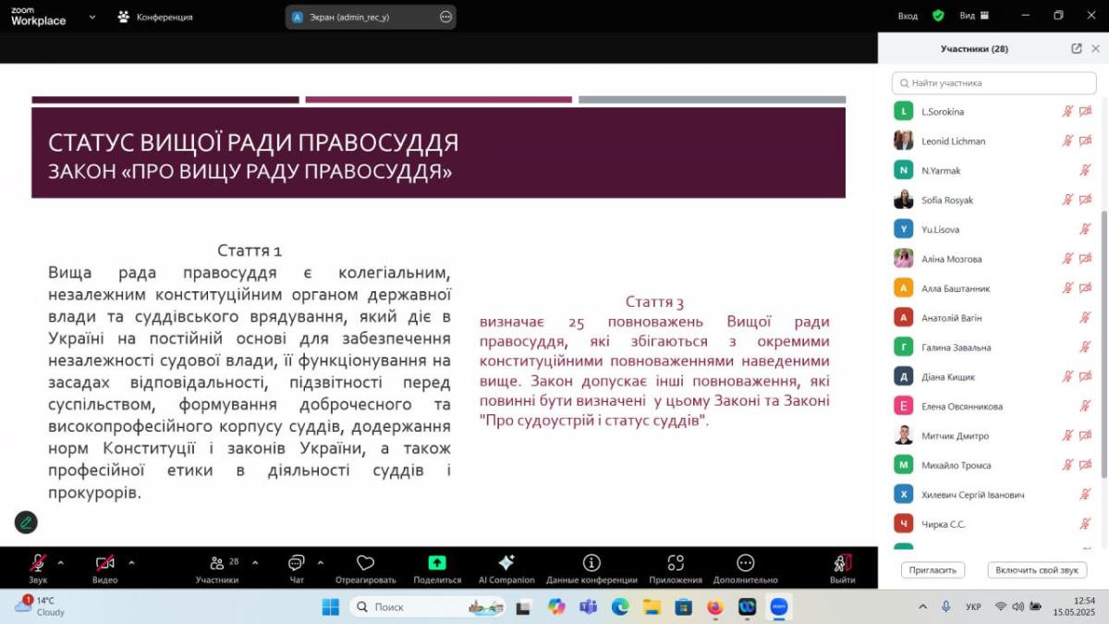1109x624 pixels.
Task: Select participant Хилевич Сергій Іванович
Action: [993, 496]
